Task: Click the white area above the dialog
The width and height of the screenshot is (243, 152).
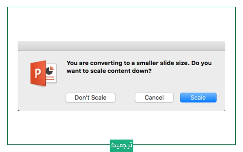Action: [122, 24]
